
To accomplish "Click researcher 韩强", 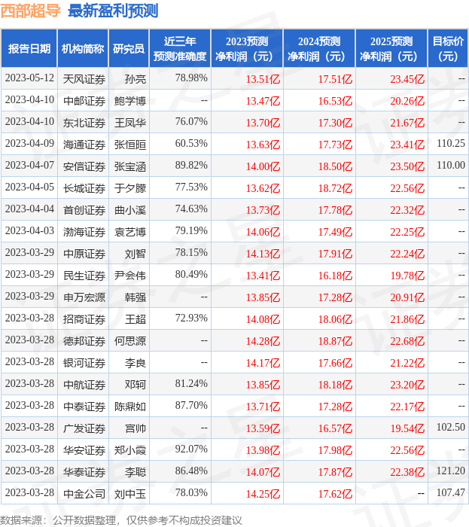I will click(x=136, y=298).
